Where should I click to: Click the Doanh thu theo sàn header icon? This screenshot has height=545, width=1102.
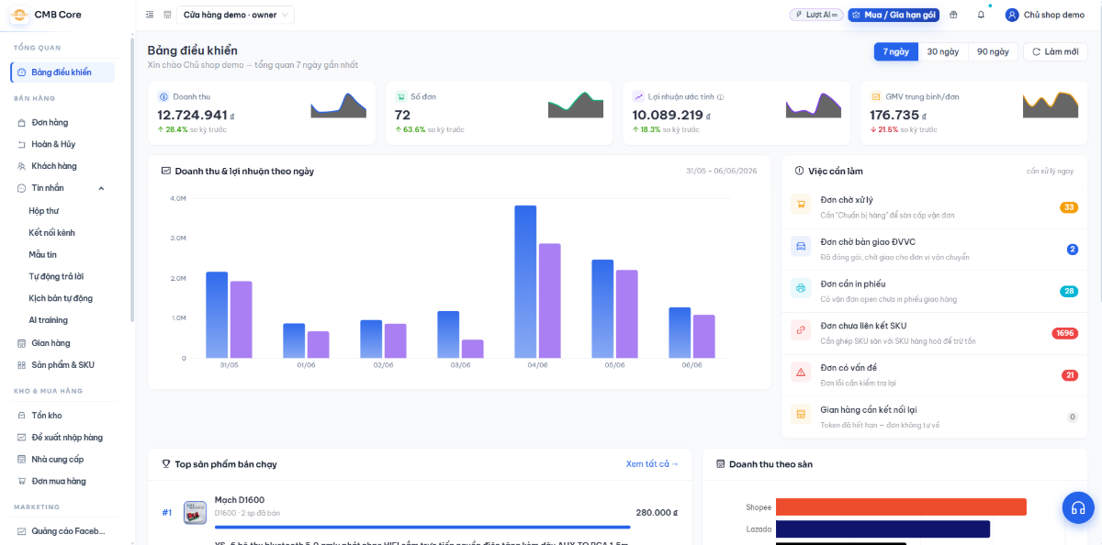tap(721, 464)
